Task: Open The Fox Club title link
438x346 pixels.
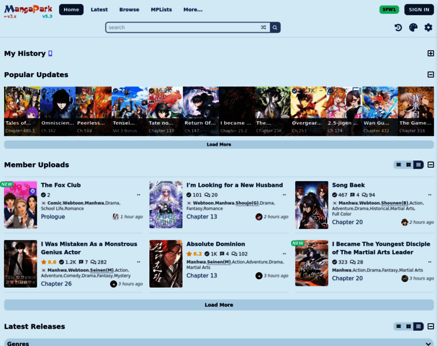Action: pos(61,185)
